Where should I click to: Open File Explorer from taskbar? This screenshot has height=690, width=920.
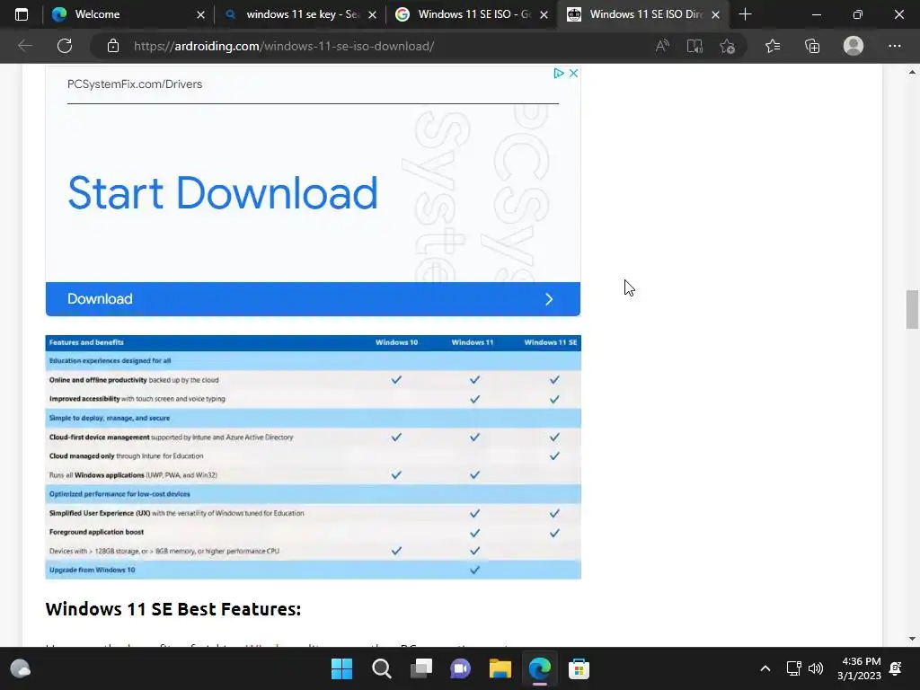[x=500, y=668]
